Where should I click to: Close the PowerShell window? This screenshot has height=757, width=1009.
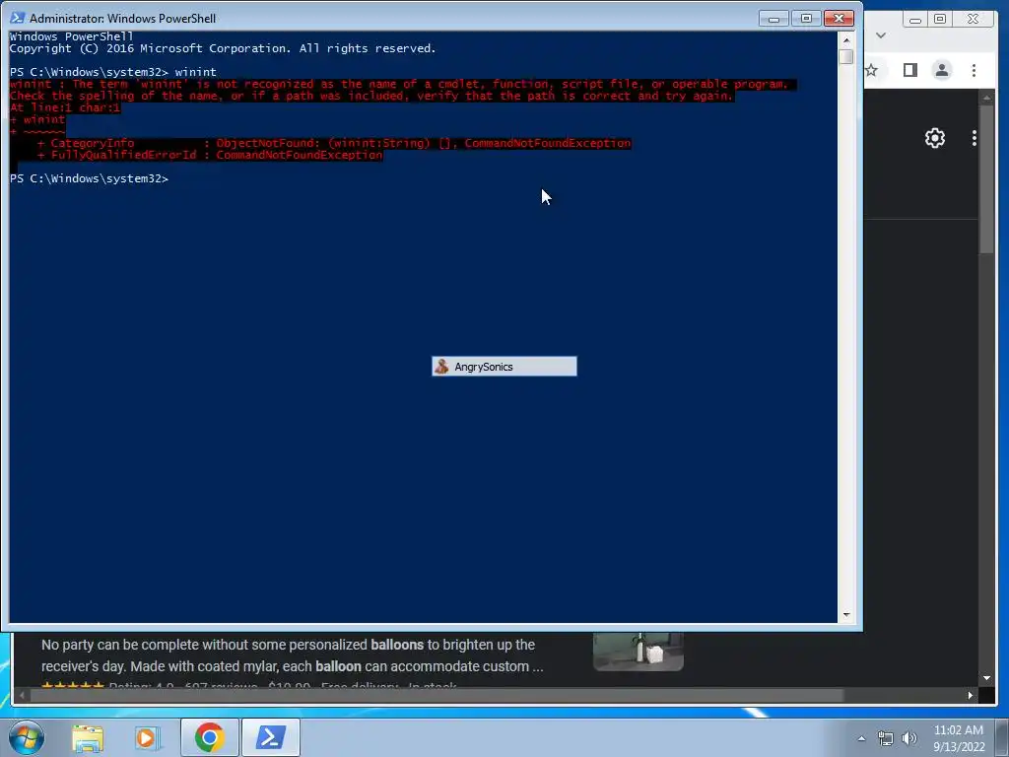(x=839, y=19)
